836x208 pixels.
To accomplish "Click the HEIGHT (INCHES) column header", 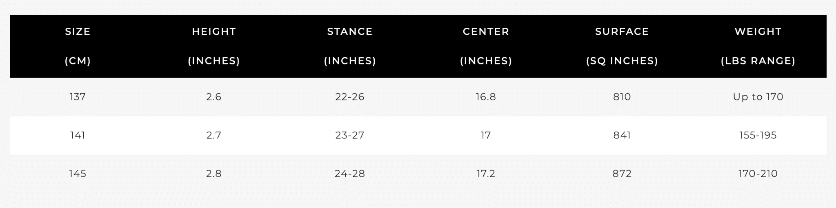I will [x=214, y=46].
